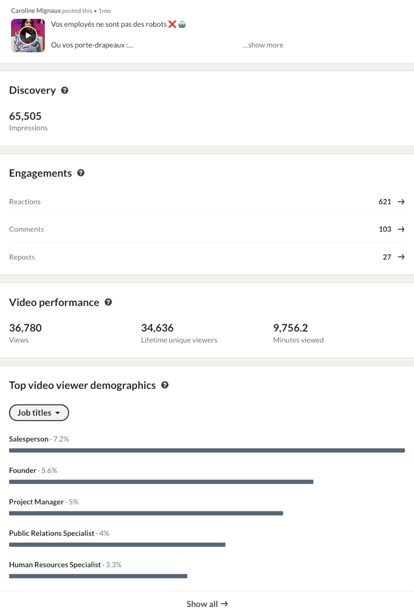Image resolution: width=414 pixels, height=616 pixels.
Task: Click the 'Minutes viewed' label
Action: point(299,340)
